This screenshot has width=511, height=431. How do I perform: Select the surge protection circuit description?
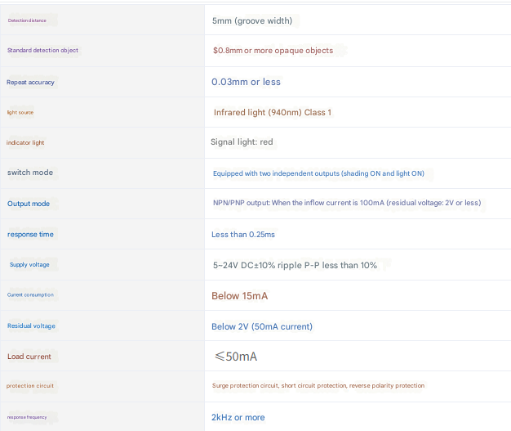click(318, 386)
